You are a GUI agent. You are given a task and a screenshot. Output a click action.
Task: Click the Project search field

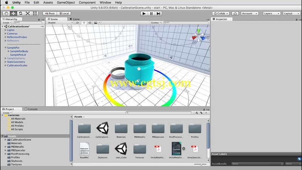(159, 113)
